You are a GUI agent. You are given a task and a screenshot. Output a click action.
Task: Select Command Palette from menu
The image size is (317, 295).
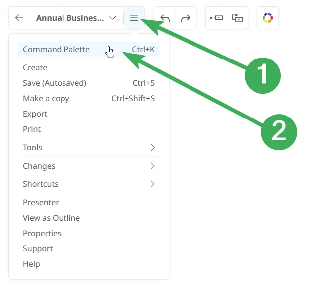coord(56,49)
